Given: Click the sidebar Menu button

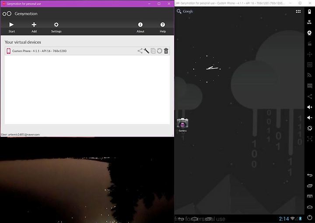Looking at the screenshot, I should pyautogui.click(x=310, y=196).
